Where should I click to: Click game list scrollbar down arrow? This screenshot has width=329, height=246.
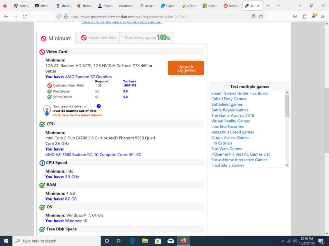tap(287, 165)
